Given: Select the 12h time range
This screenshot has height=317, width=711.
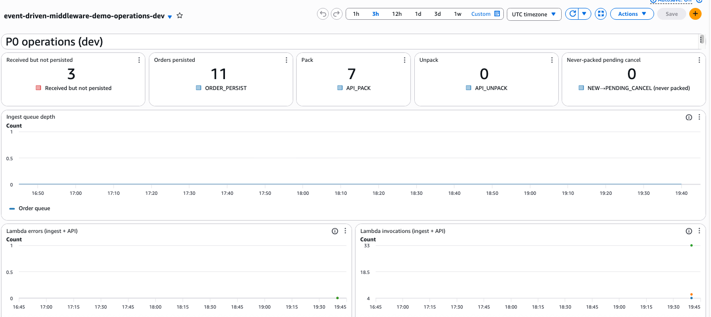Looking at the screenshot, I should click(x=397, y=14).
